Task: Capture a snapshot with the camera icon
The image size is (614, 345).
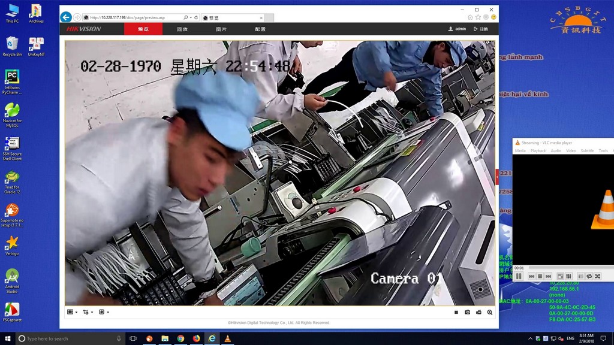Action: coord(468,312)
